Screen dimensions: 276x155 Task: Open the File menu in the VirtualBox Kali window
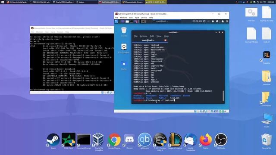(116, 18)
